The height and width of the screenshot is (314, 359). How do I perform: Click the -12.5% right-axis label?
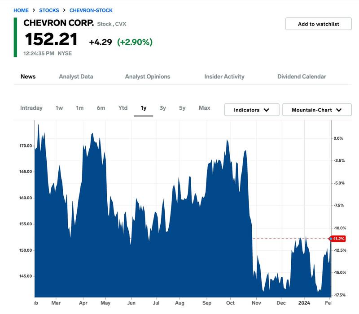340,250
